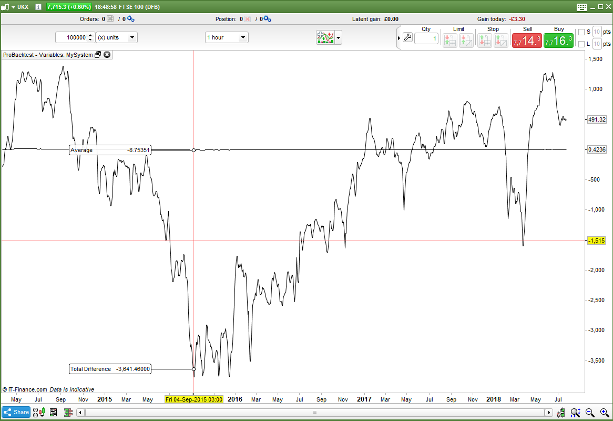The height and width of the screenshot is (421, 613).
Task: Open the trading journal report icon
Action: [x=53, y=413]
